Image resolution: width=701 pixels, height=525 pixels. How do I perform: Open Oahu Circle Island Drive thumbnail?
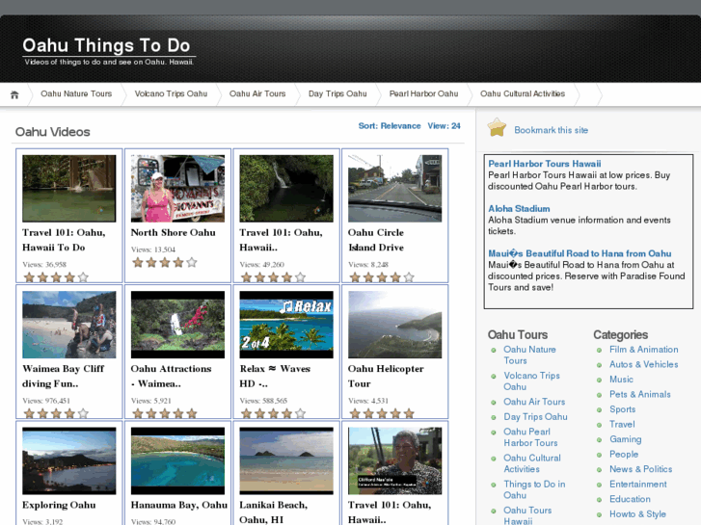tap(395, 189)
